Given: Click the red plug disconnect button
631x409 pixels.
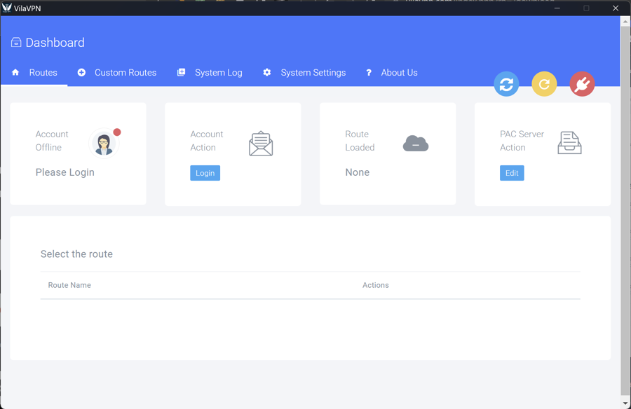Looking at the screenshot, I should point(582,84).
